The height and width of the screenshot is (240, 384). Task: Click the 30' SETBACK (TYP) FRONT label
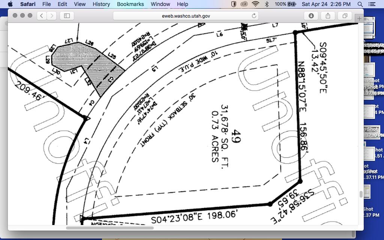click(x=168, y=120)
